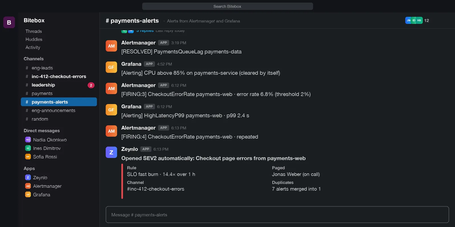Click the "[RESOLVED] PaymentsQueueLag payments-data" message text
455x227 pixels.
181,52
